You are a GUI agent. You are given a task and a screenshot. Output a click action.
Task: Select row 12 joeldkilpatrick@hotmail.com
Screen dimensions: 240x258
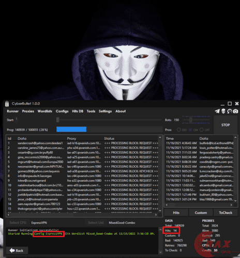tap(83, 195)
